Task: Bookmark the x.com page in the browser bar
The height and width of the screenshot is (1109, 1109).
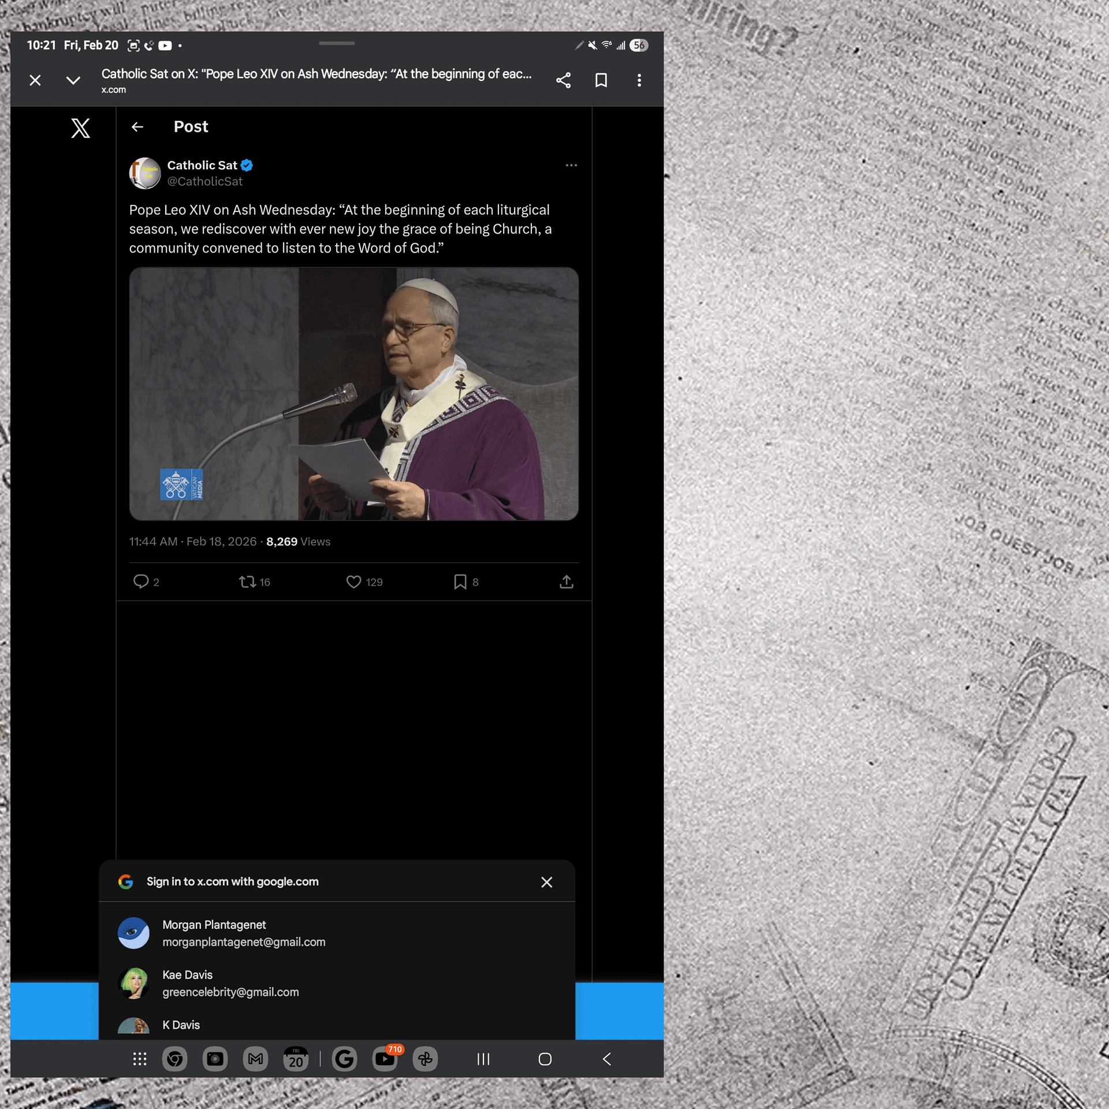Action: [601, 80]
